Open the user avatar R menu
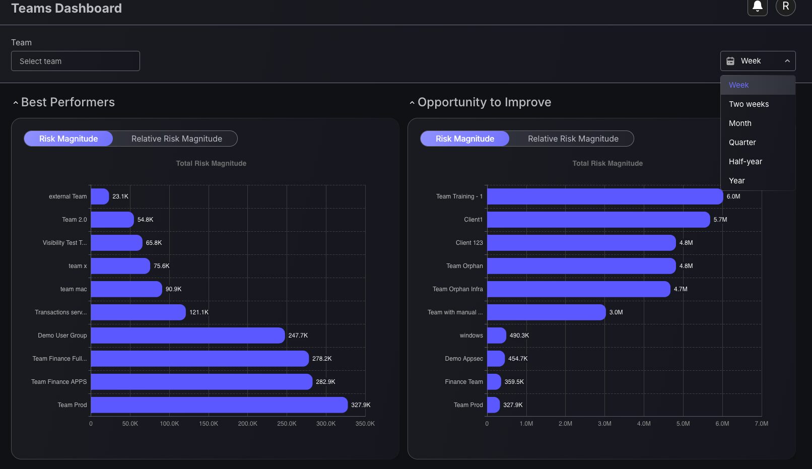The image size is (812, 469). click(x=785, y=7)
